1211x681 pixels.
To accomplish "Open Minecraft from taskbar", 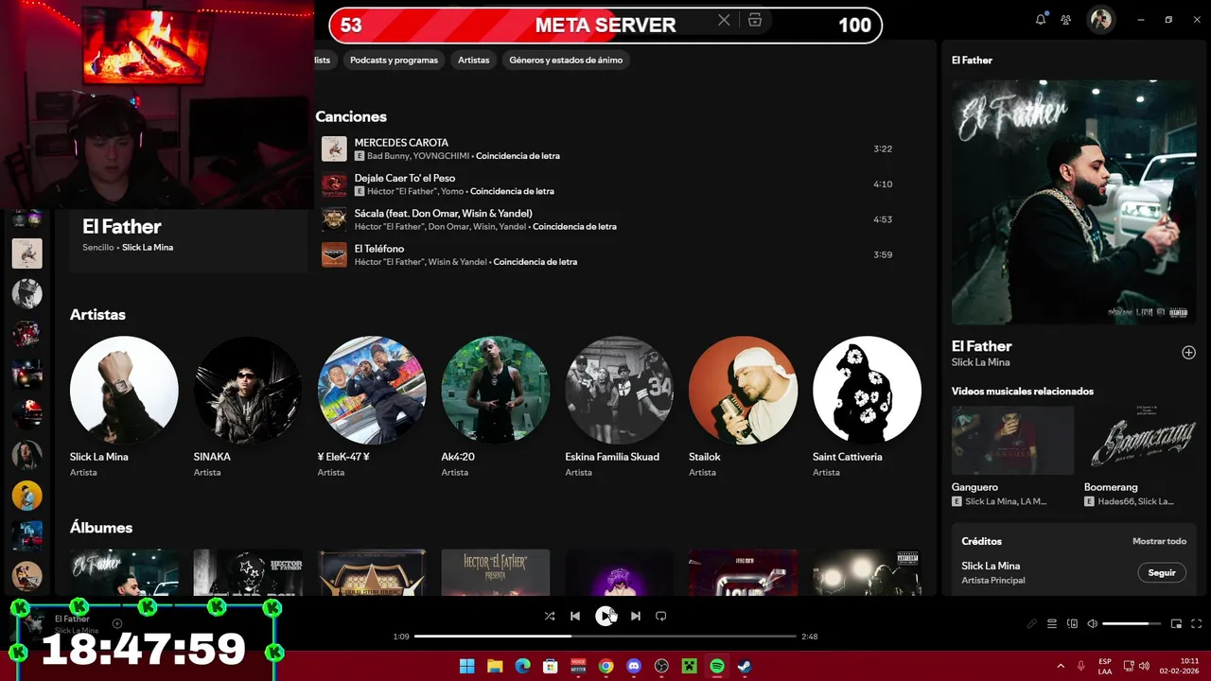I will pos(690,666).
